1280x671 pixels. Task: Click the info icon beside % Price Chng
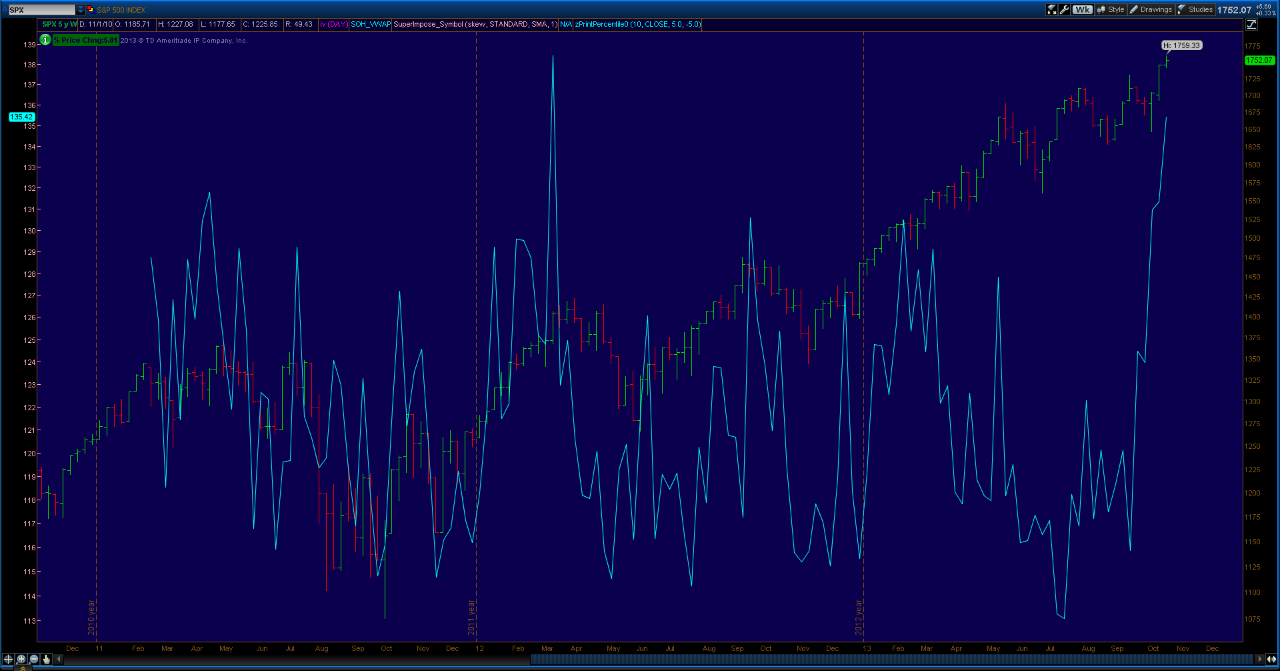point(44,40)
